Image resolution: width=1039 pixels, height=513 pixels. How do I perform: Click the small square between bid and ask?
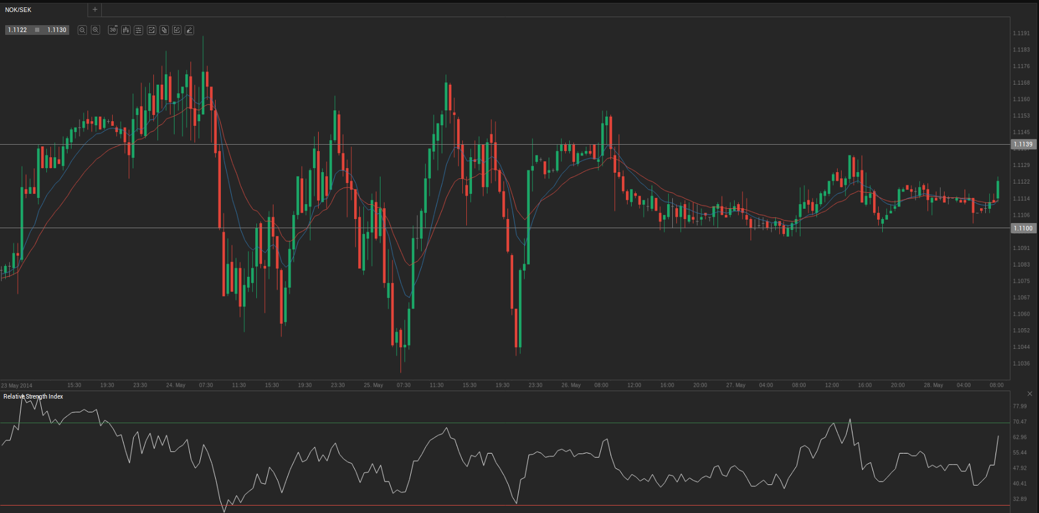tap(37, 30)
